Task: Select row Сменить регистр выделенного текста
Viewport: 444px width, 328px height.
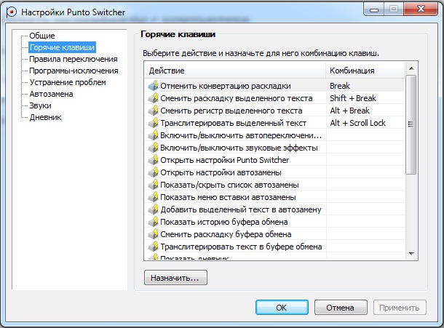Action: pos(275,111)
